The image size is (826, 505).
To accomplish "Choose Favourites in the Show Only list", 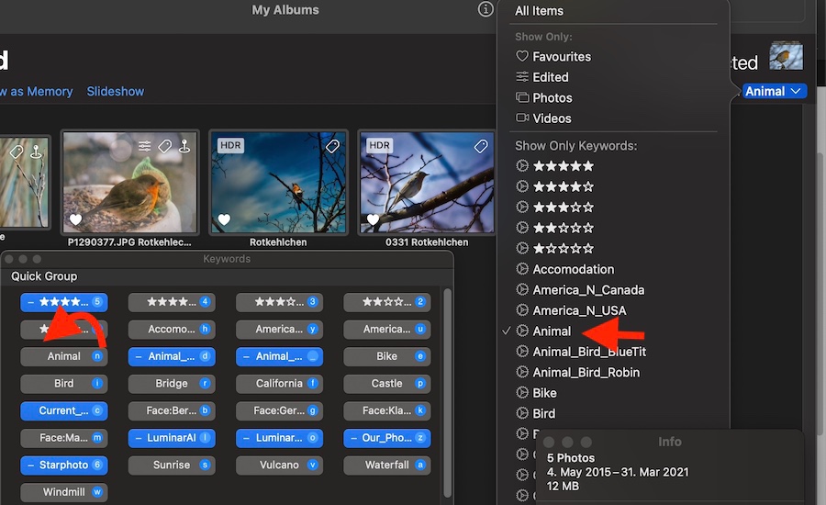I will pyautogui.click(x=562, y=56).
